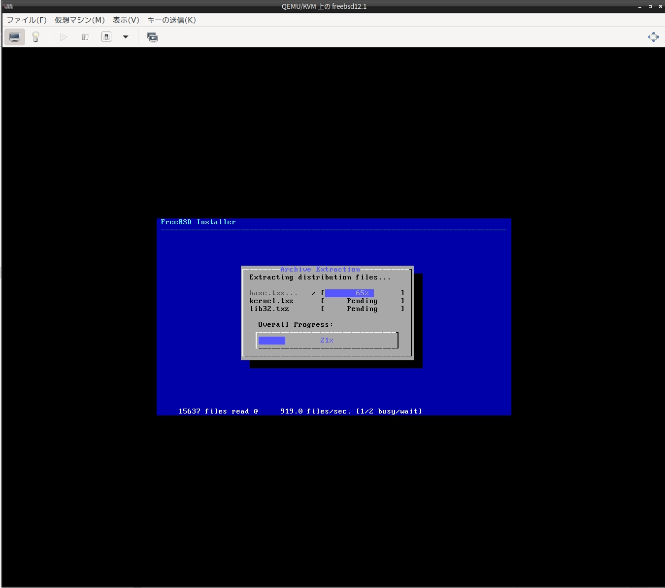
Task: Open the キーの送信(K) menu
Action: click(172, 20)
